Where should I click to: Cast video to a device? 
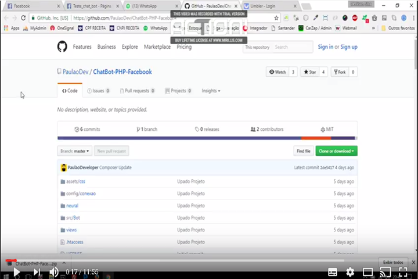385,272
